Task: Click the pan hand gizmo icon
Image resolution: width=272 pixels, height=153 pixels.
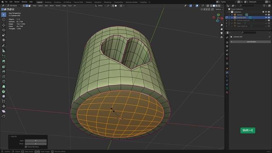Action: coord(221,29)
